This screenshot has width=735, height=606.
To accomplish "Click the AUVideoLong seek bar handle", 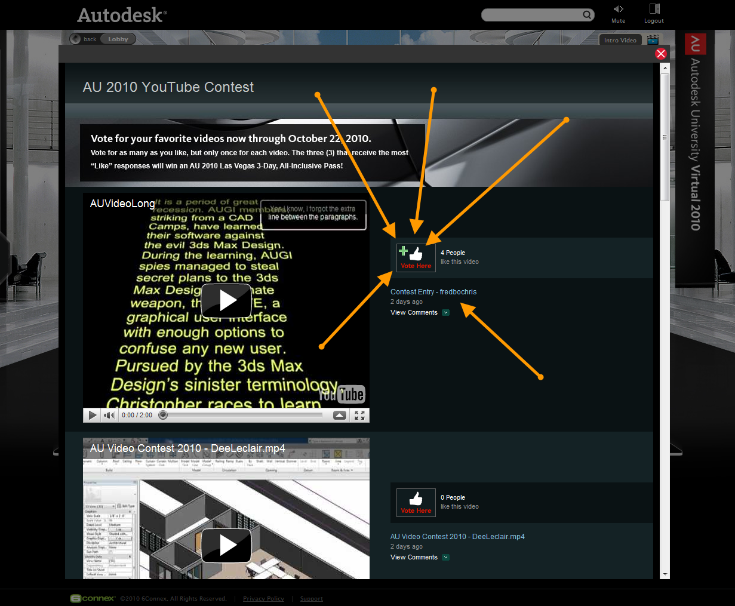I will click(x=163, y=415).
